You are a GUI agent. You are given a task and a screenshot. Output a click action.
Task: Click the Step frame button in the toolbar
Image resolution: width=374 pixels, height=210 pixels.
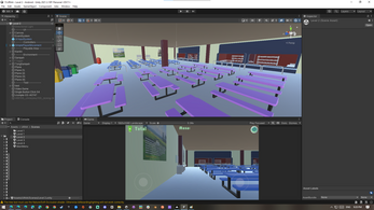(193, 11)
